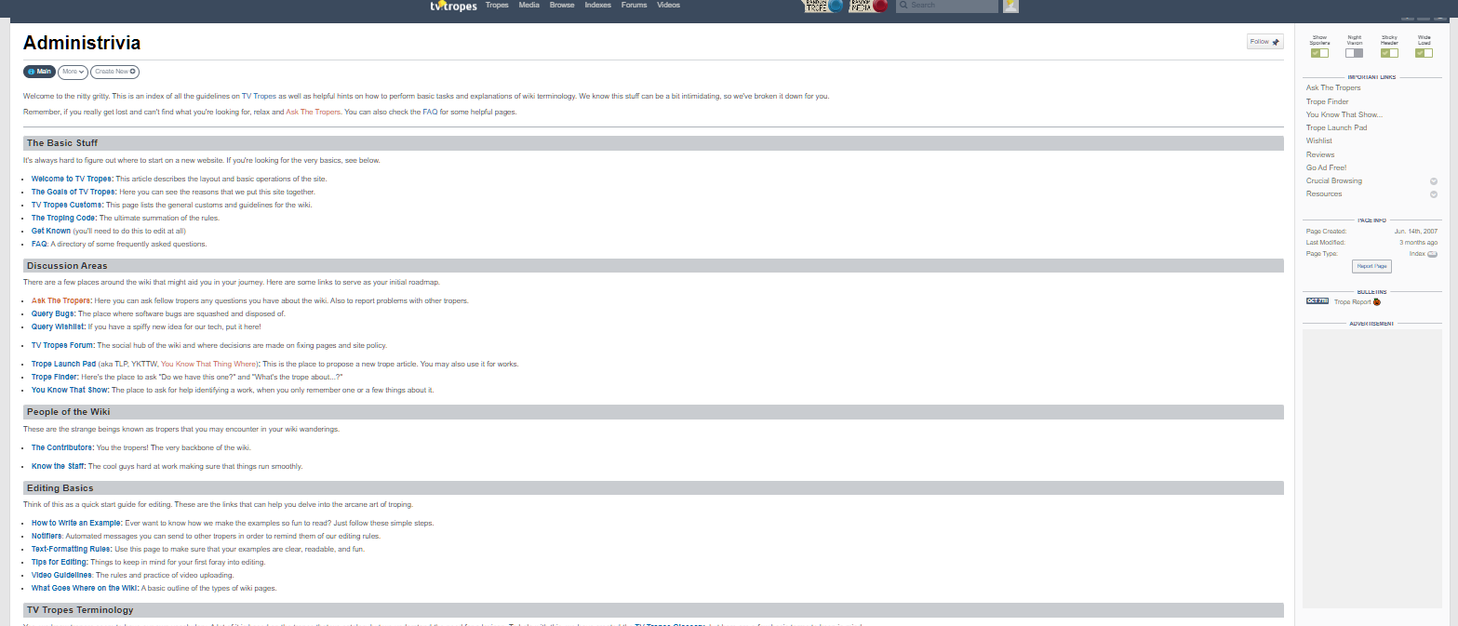Open the TV Tropes Customs link
1458x626 pixels.
click(x=68, y=205)
